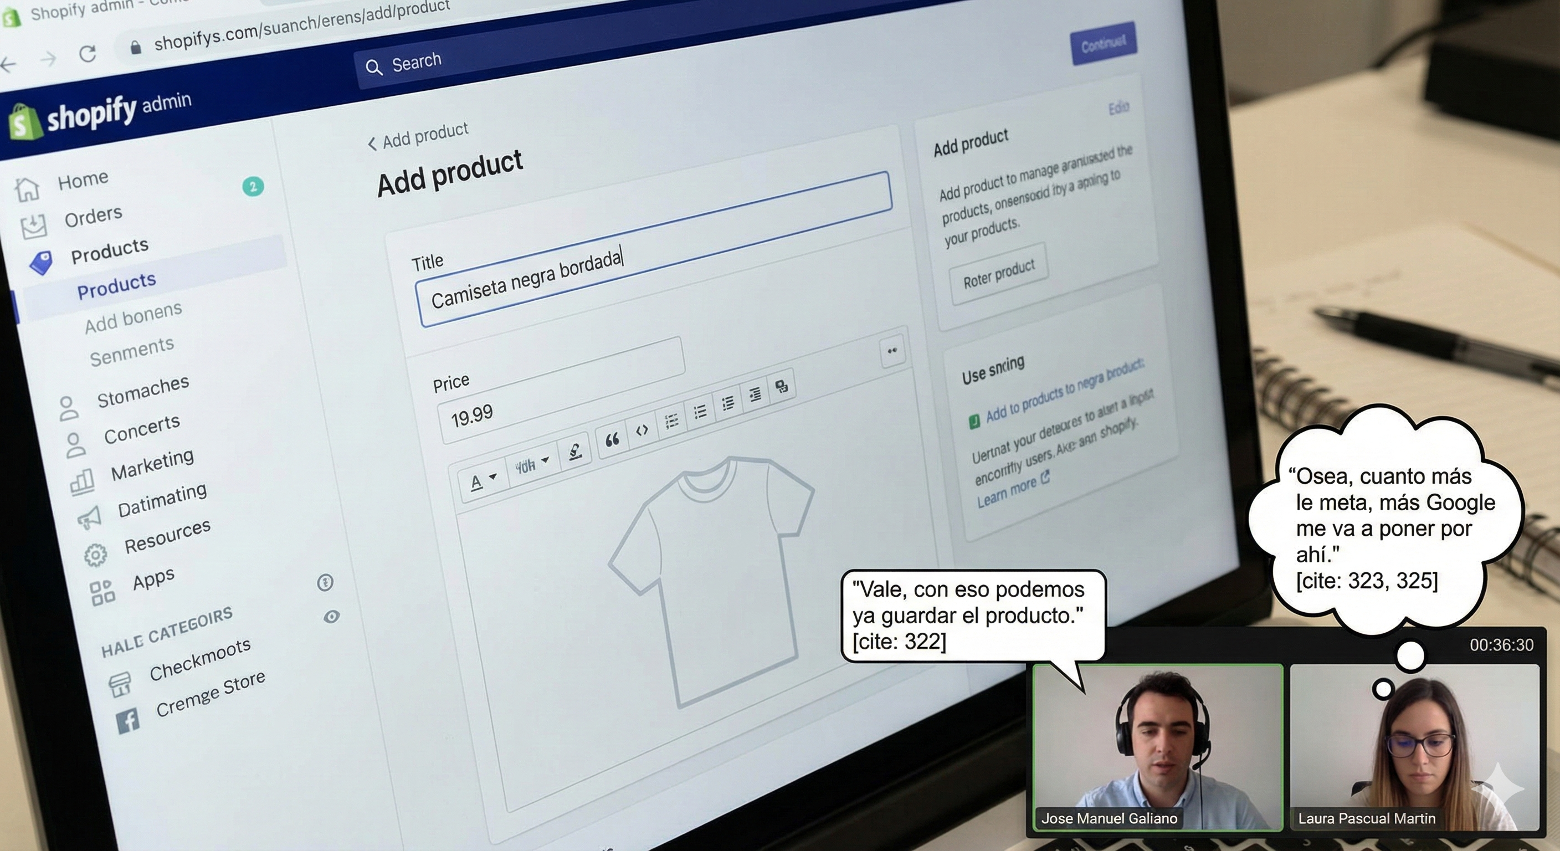Toggle the eye visibility icon in sidebar
The image size is (1560, 851).
[331, 617]
